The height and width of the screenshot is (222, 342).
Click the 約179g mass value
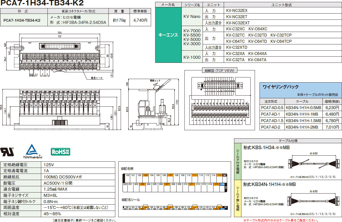[x=119, y=20]
